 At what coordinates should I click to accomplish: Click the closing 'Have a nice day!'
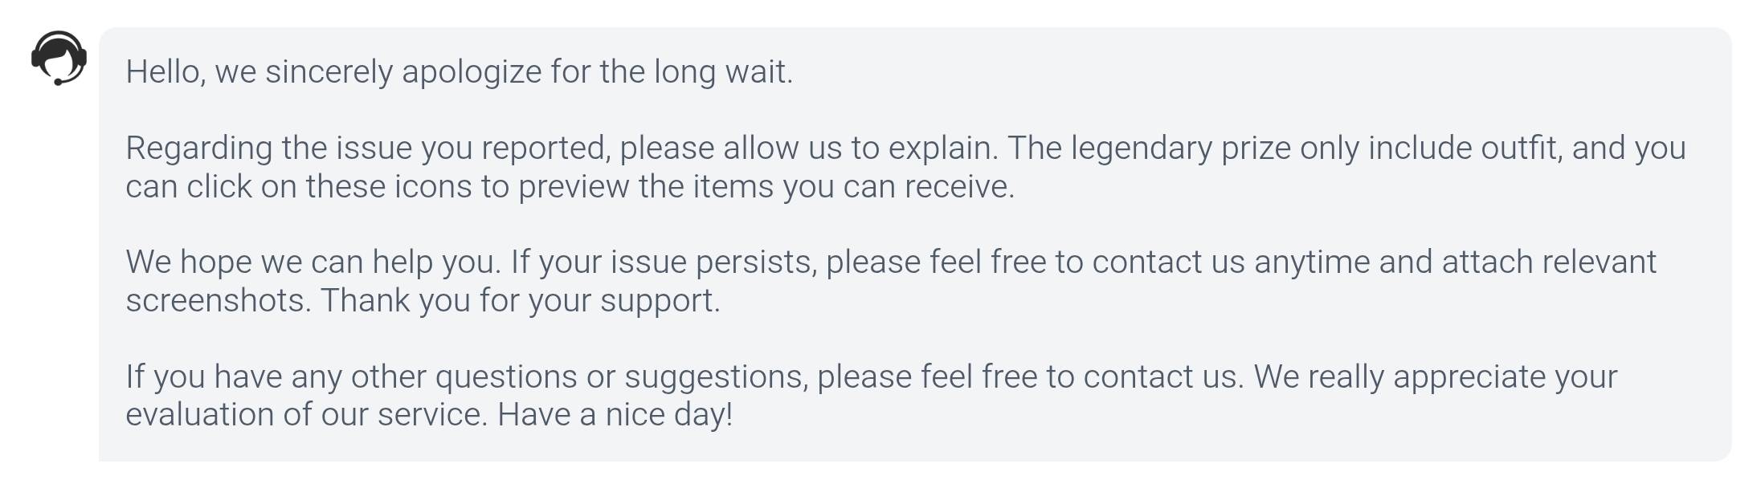(x=615, y=415)
